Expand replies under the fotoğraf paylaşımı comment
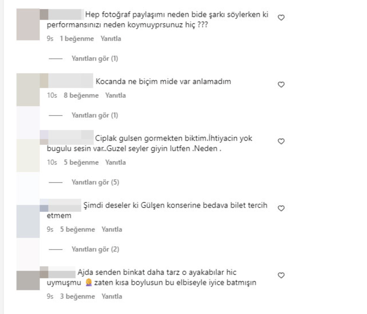Screen dimensions: 367x314 [95, 58]
